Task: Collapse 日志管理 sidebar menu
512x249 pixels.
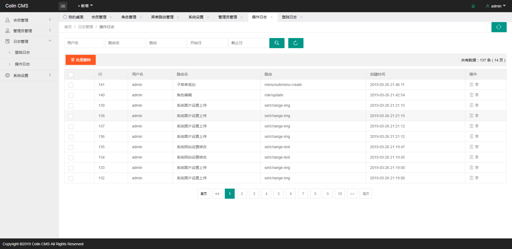Action: [29, 41]
